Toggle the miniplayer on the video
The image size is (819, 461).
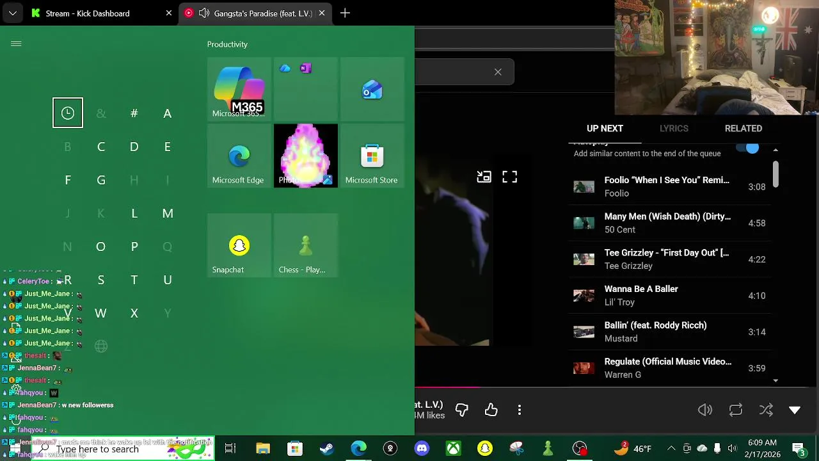coord(484,177)
